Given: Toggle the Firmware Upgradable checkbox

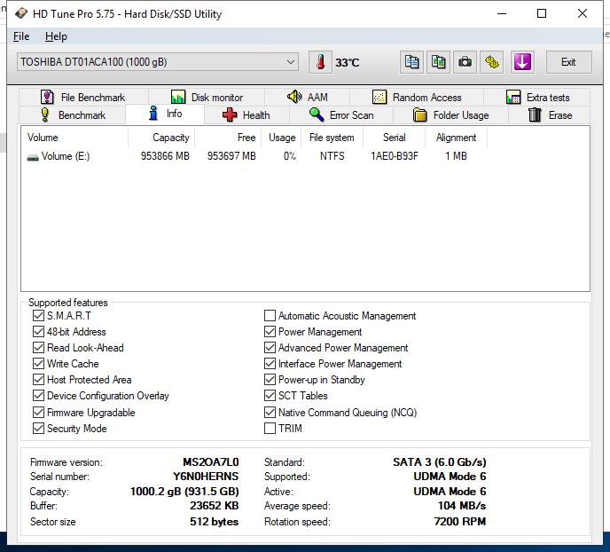Looking at the screenshot, I should pyautogui.click(x=38, y=412).
